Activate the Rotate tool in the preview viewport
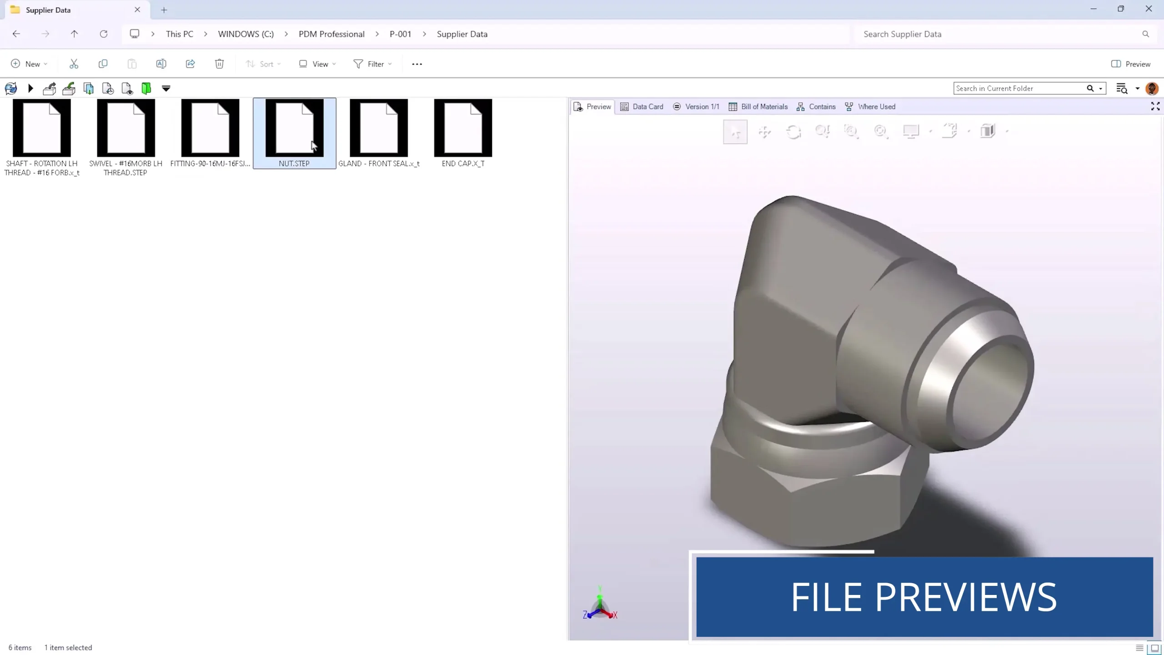 (794, 131)
